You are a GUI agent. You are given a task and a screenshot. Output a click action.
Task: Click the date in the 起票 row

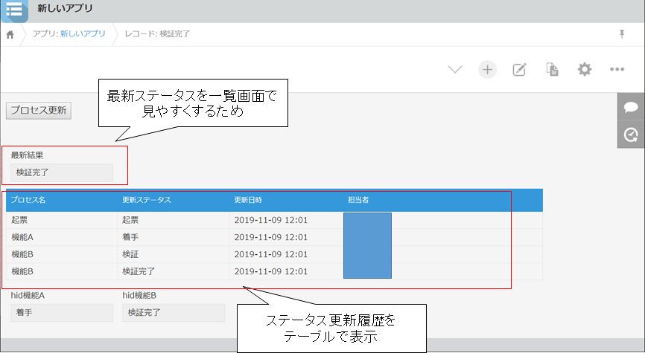271,220
